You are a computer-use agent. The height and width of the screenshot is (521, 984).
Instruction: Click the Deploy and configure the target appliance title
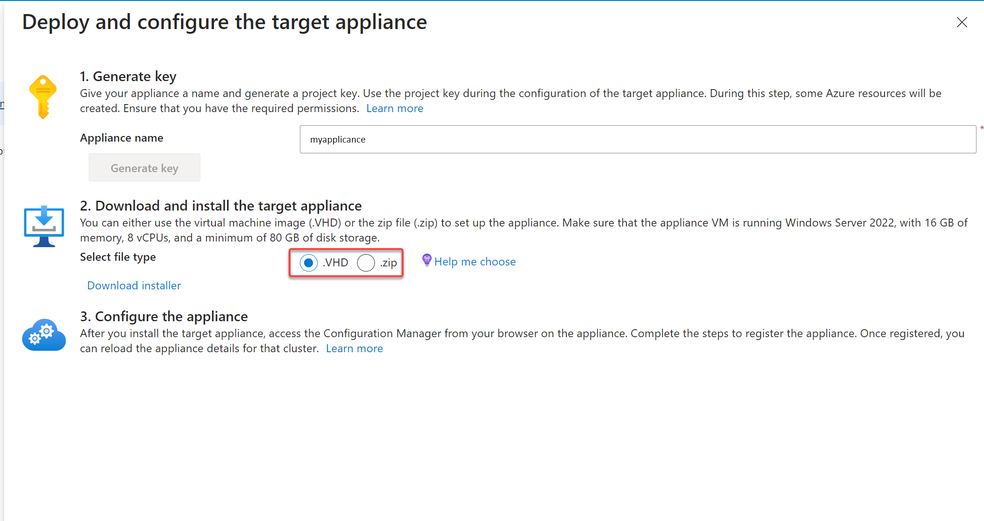click(224, 22)
